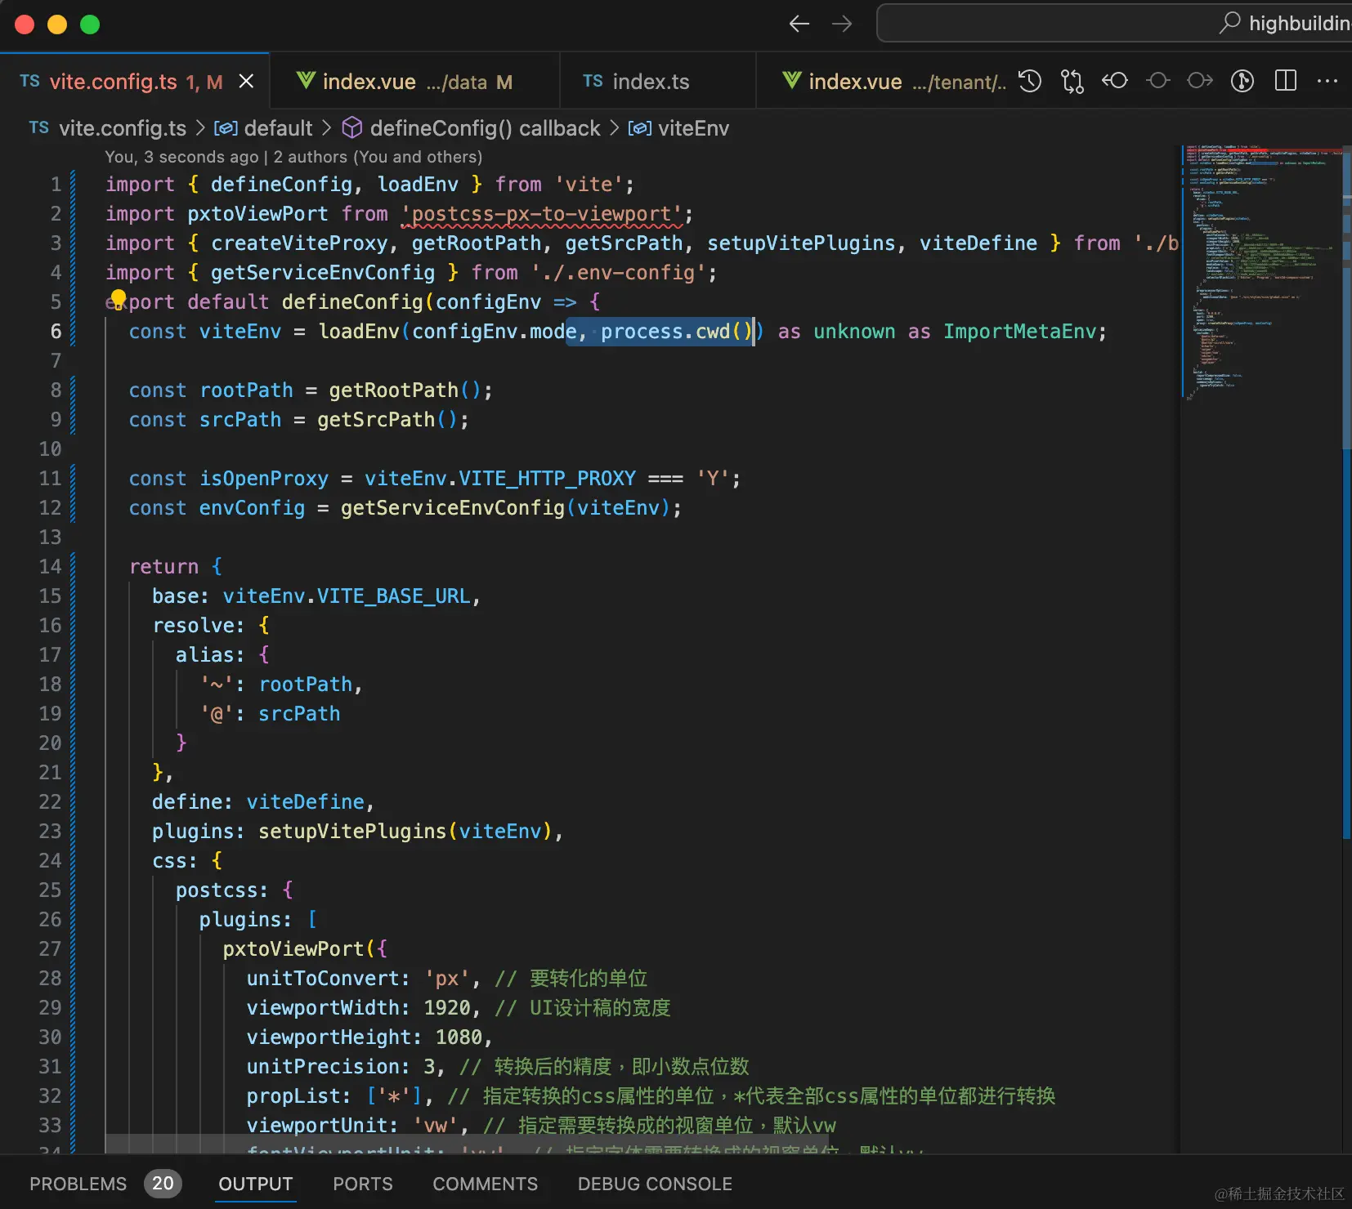The width and height of the screenshot is (1352, 1209).
Task: Navigate back with the left arrow
Action: coord(799,24)
